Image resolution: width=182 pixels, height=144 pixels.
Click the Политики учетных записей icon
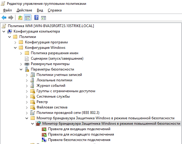click(x=33, y=75)
